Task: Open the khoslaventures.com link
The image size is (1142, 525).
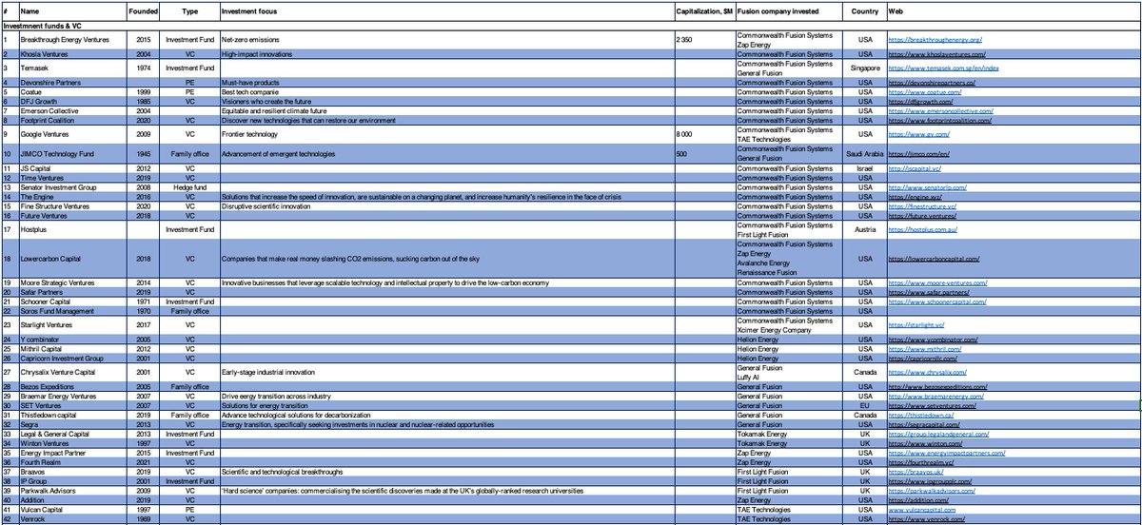Action: 936,55
